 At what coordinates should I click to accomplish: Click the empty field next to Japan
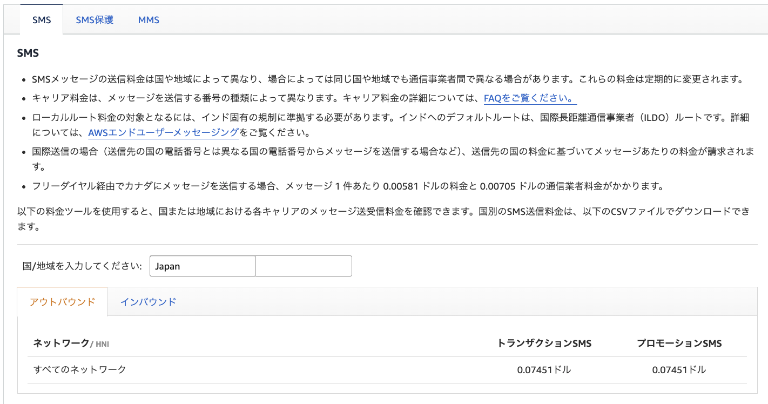pos(303,266)
